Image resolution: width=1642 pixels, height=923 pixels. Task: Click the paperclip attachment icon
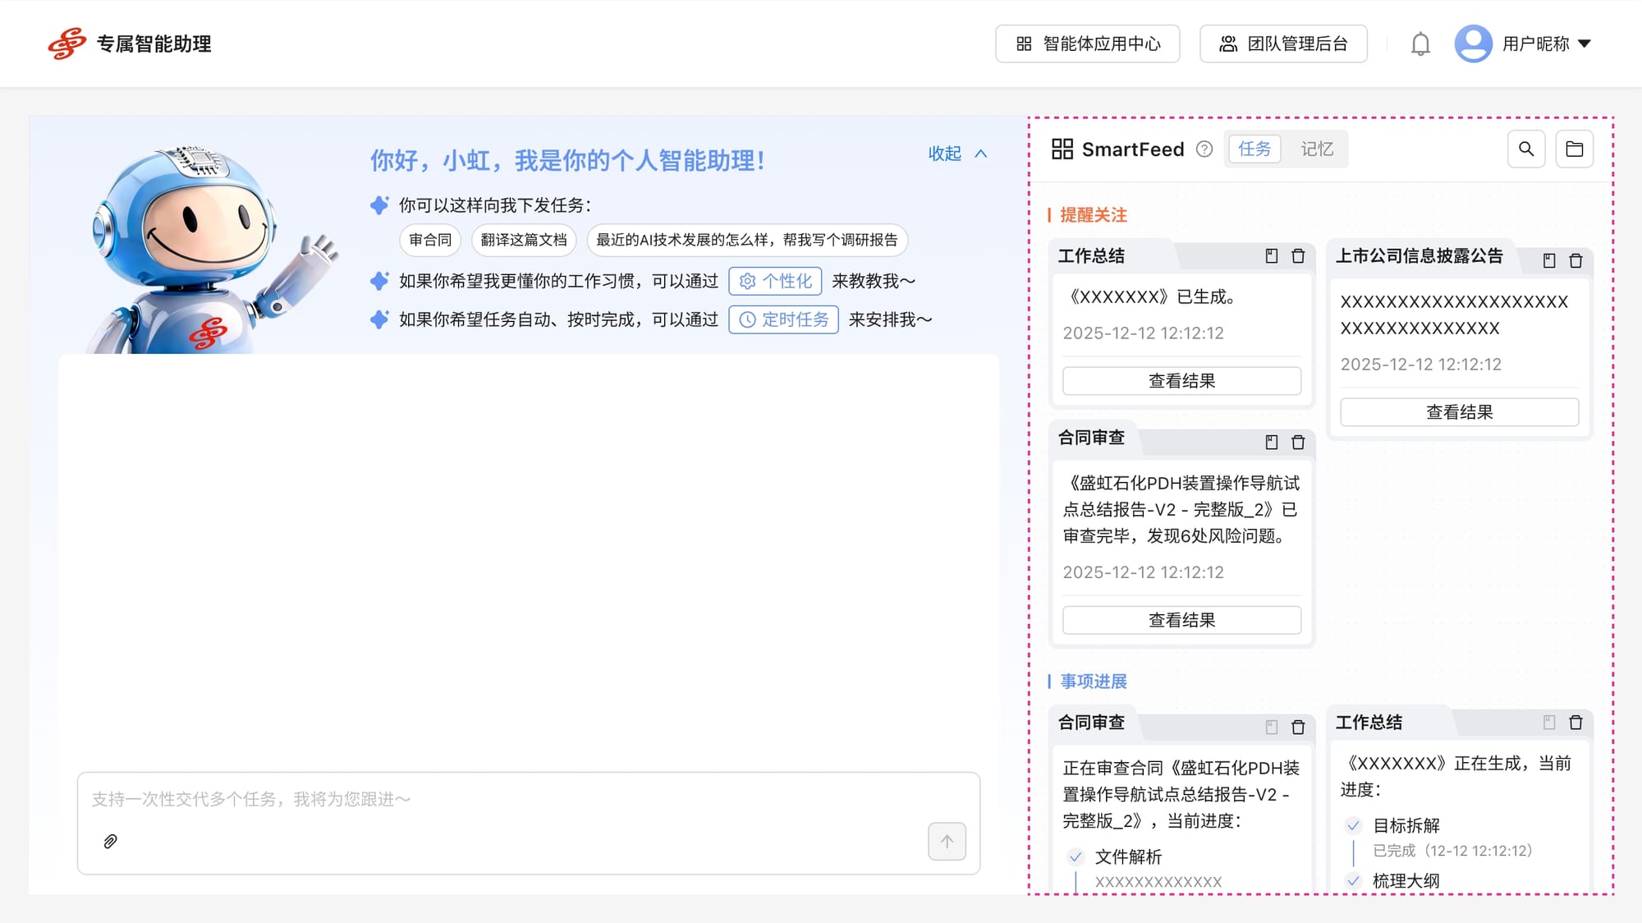(x=111, y=842)
